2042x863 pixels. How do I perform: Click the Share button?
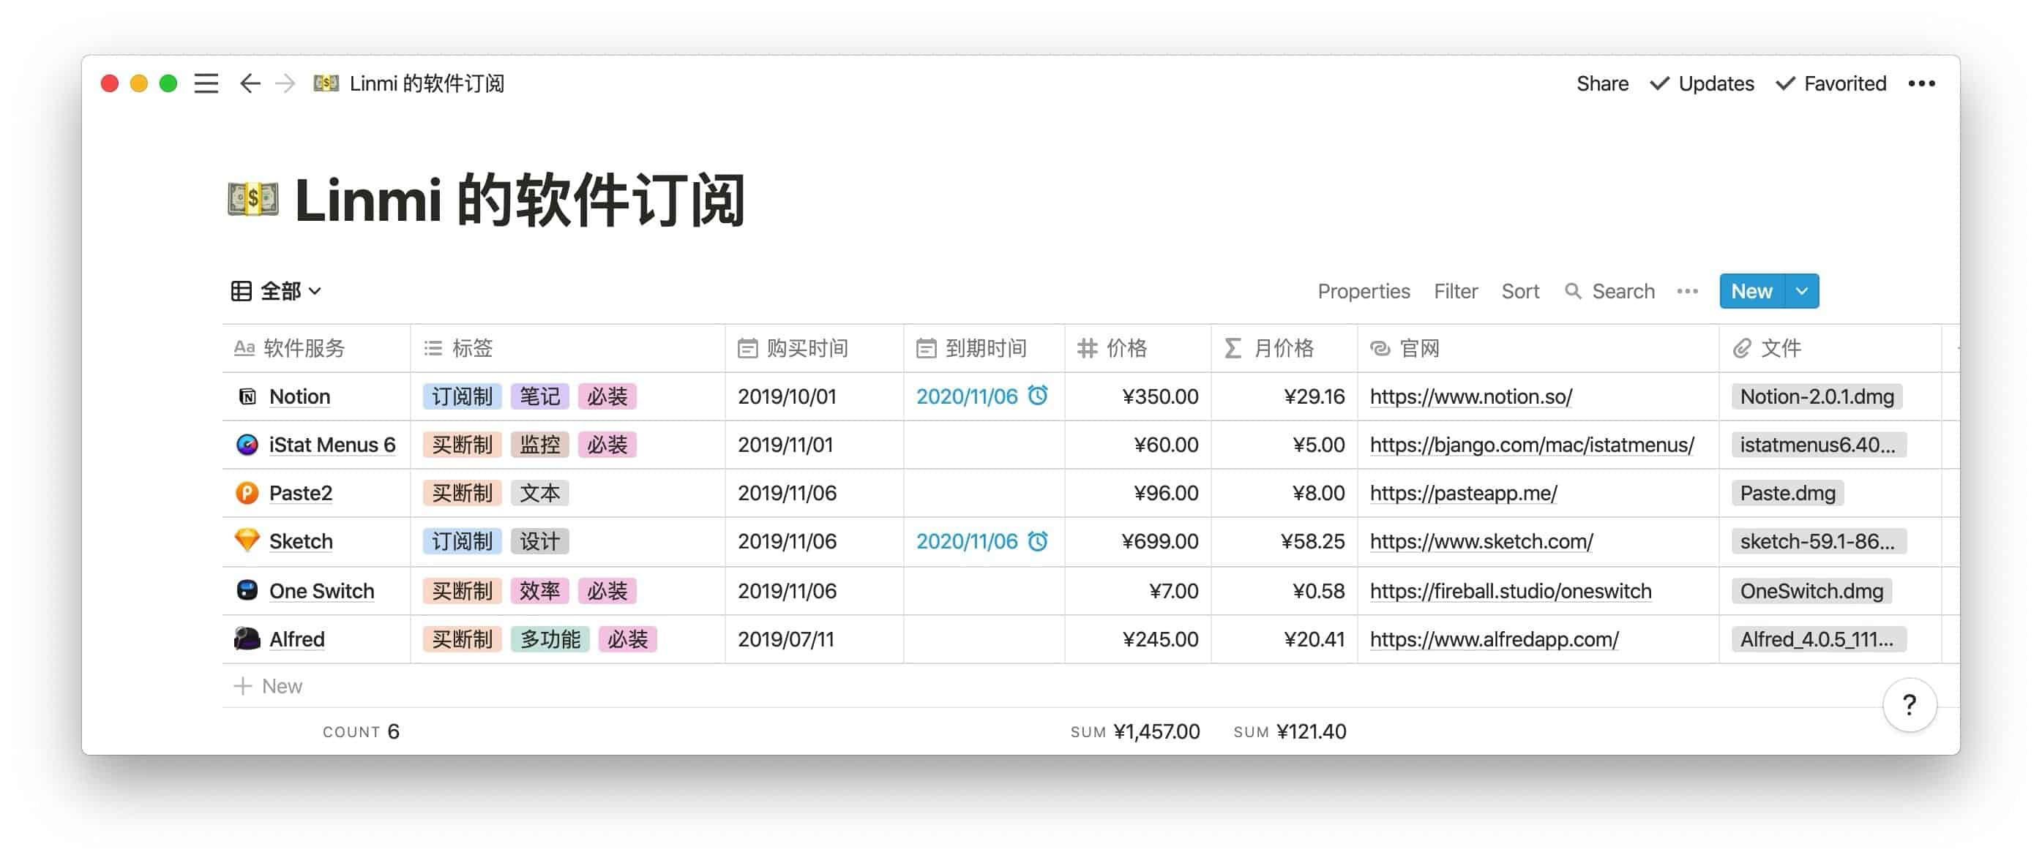tap(1602, 83)
